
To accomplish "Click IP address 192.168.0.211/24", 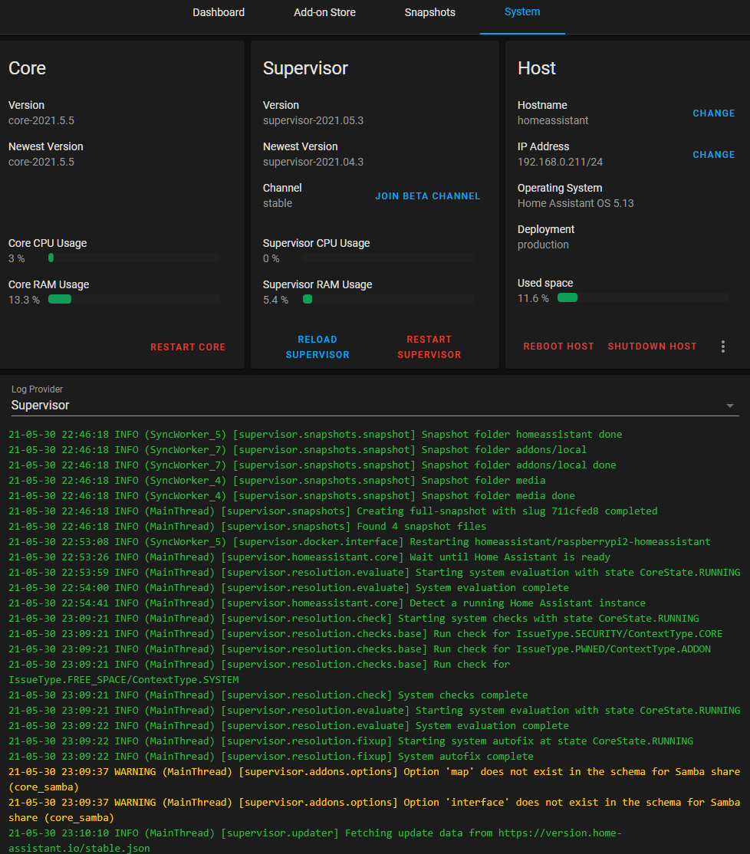I will click(x=560, y=162).
